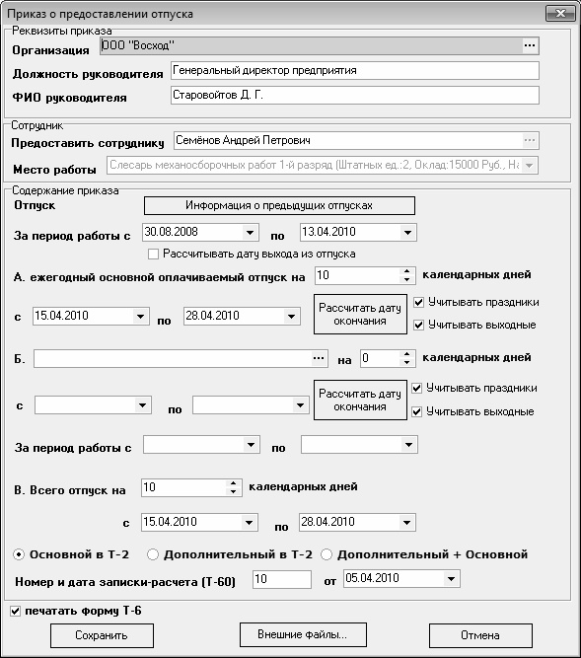Open second work period empty end dropdown
The width and height of the screenshot is (581, 658).
(x=408, y=445)
